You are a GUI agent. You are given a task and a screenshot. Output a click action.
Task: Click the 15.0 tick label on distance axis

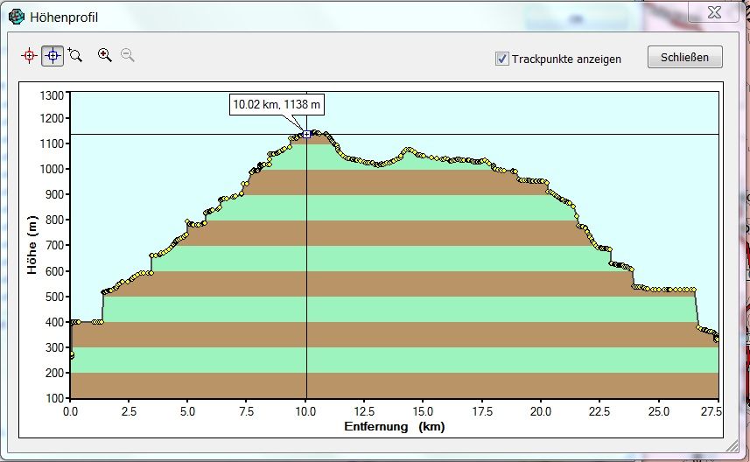click(424, 411)
